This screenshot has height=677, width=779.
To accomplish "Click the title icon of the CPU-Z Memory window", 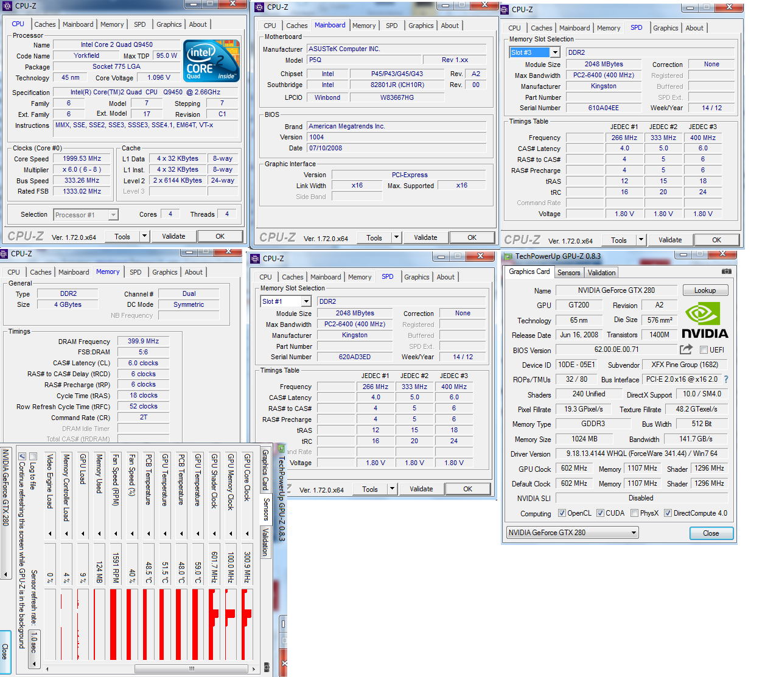I will click(x=4, y=254).
